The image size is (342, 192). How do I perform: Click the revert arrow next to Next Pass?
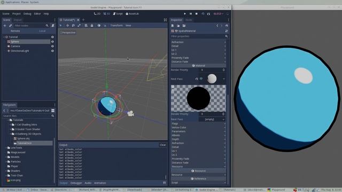[197, 79]
